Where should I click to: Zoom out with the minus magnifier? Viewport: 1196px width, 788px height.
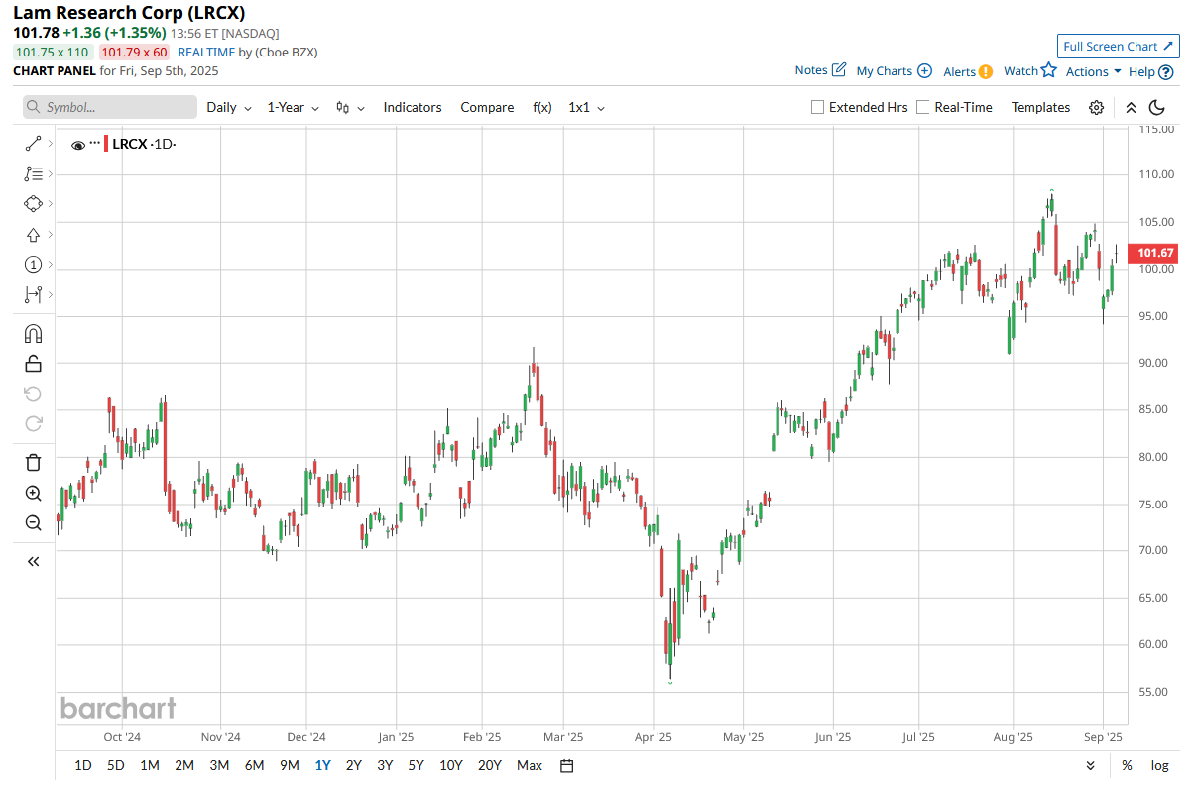pyautogui.click(x=33, y=522)
